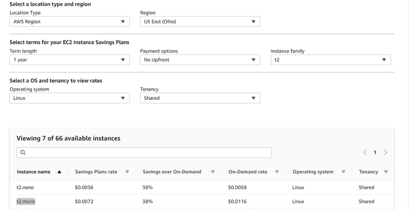Click Linux in the t2.nano row
The height and width of the screenshot is (210, 414).
(x=298, y=187)
